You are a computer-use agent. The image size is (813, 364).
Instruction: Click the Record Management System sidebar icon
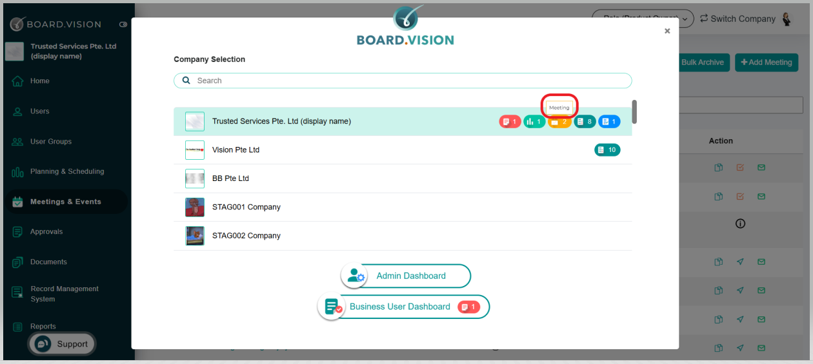tap(17, 292)
